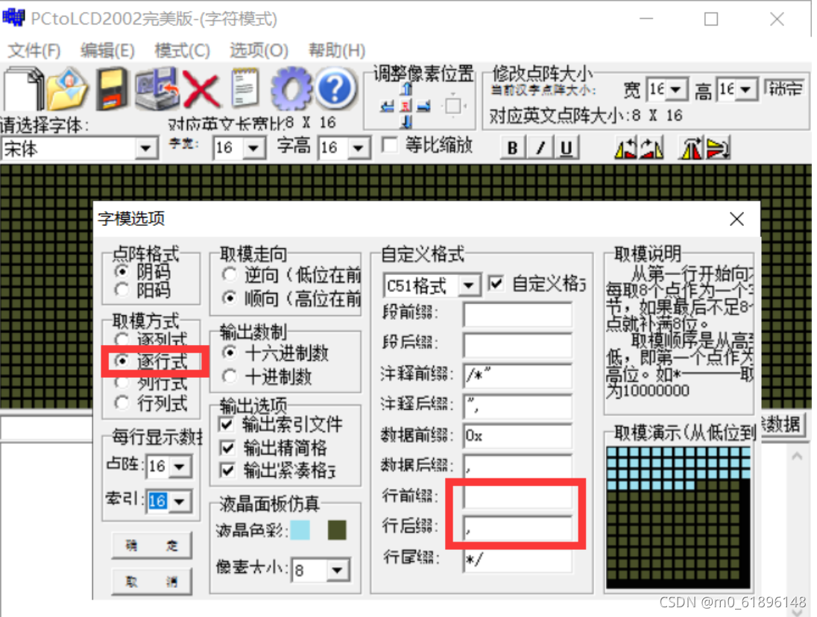This screenshot has width=817, height=617.
Task: Open the Settings gear icon
Action: point(291,89)
